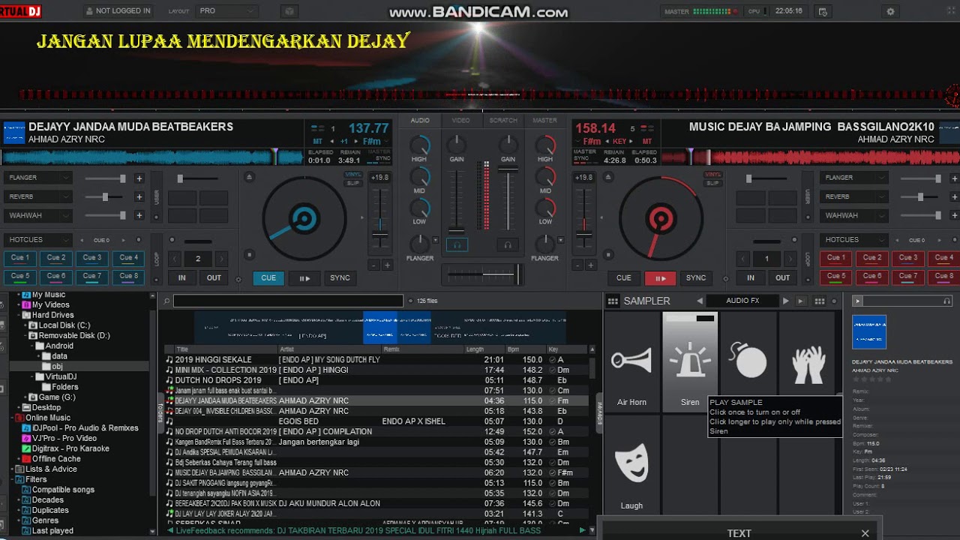Select track DUTCH NO DROPS 2019
This screenshot has width=960, height=540.
click(376, 380)
